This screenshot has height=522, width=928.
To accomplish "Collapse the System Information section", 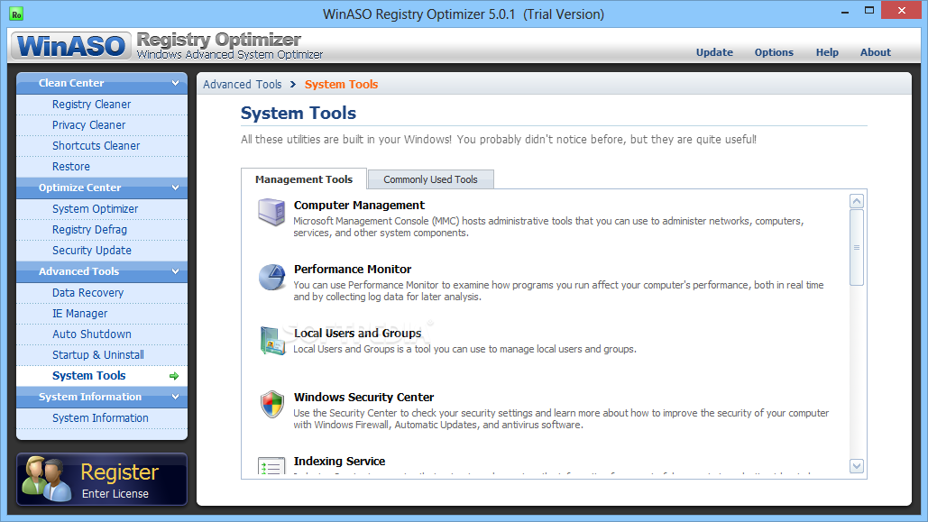I will pyautogui.click(x=175, y=397).
